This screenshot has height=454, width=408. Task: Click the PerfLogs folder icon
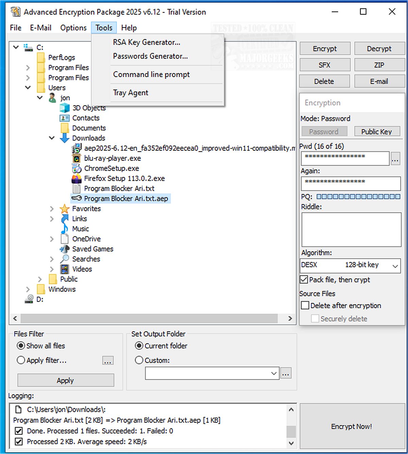tap(41, 57)
